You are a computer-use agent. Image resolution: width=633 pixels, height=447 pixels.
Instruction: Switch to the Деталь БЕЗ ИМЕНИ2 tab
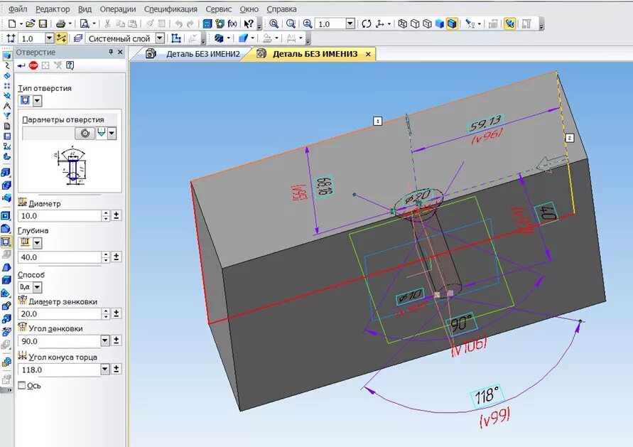click(x=193, y=54)
